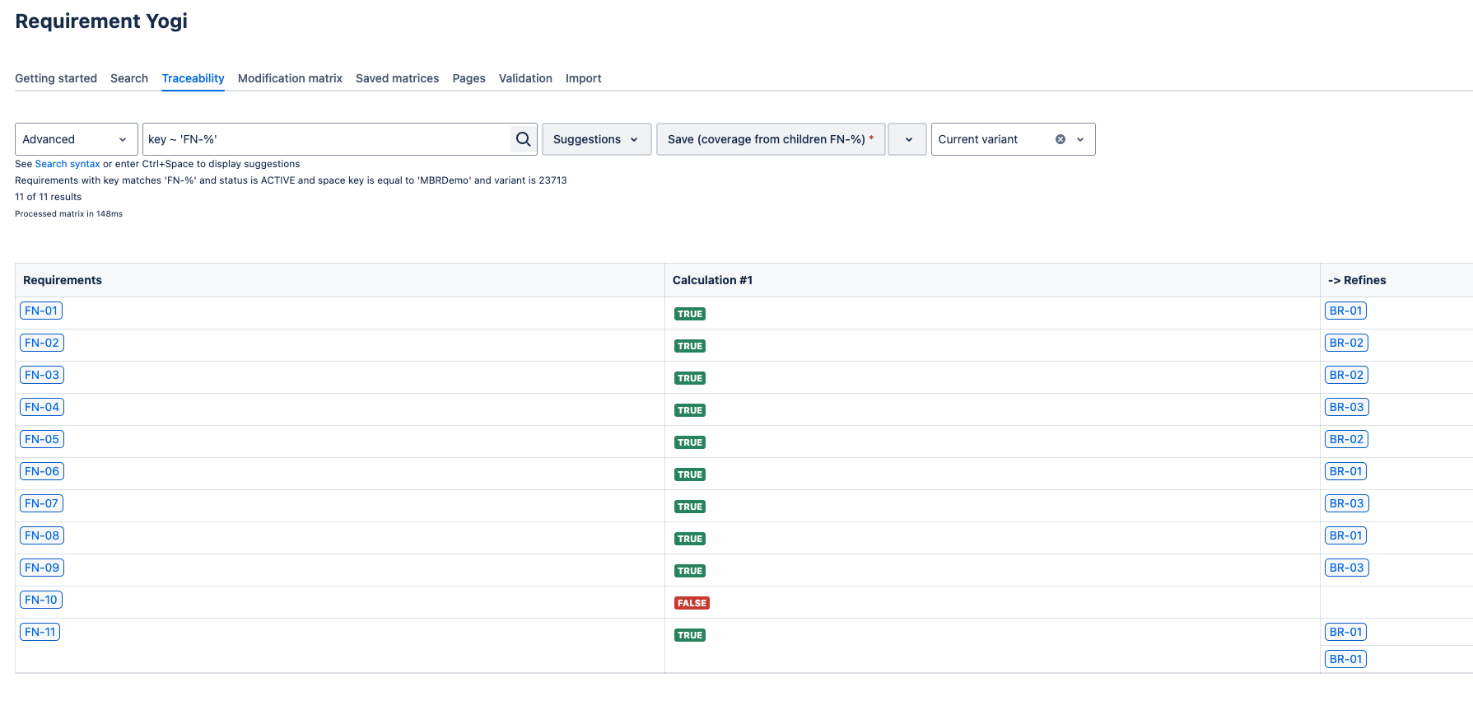Viewport: 1473px width, 701px height.
Task: Click into the key query input field
Action: click(326, 139)
